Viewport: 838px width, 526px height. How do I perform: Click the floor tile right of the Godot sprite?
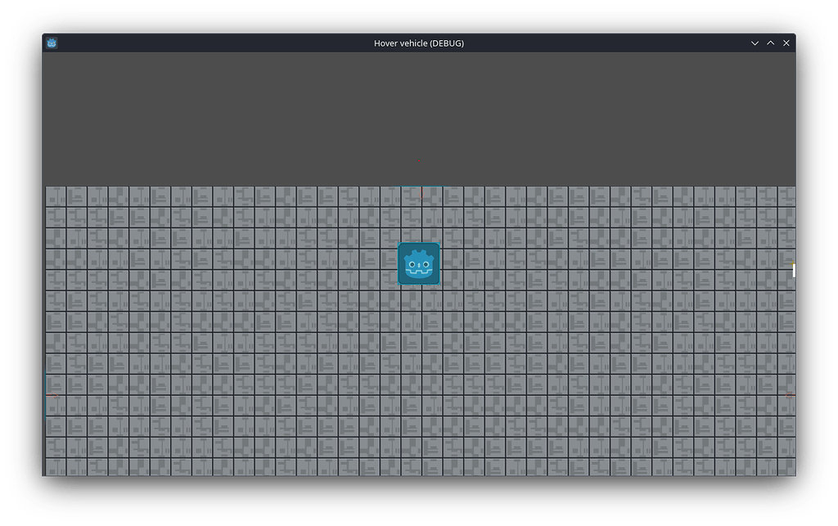[x=454, y=263]
